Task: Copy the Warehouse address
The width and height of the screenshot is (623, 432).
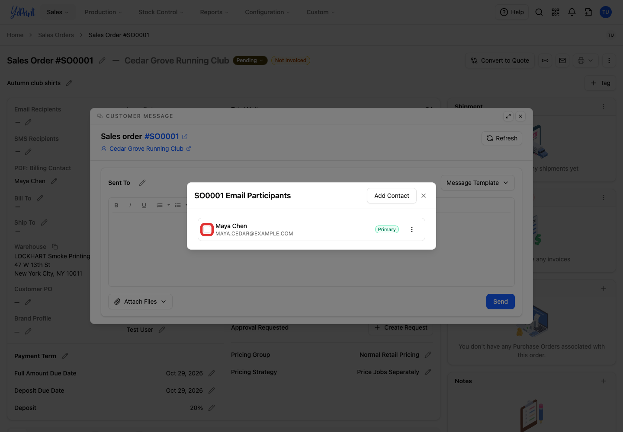Action: (55, 247)
